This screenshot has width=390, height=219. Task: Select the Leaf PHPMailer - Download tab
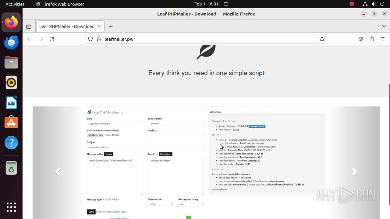pos(70,26)
